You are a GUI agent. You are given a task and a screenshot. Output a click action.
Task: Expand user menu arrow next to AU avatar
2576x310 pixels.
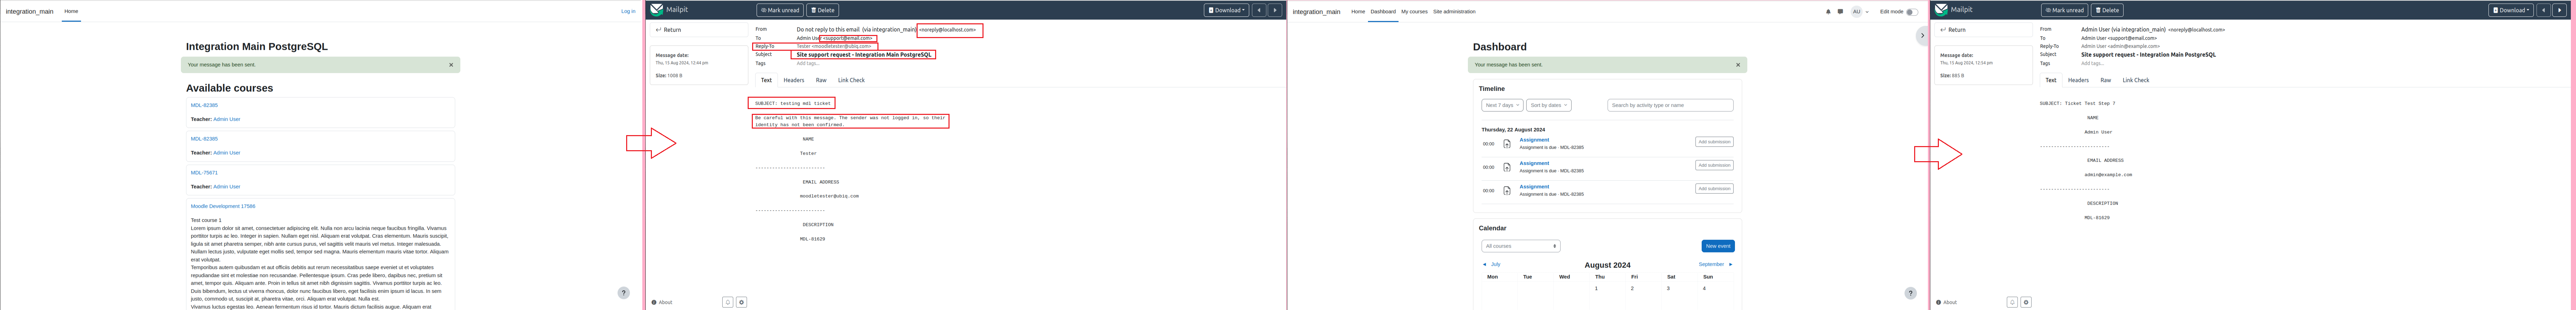1867,12
